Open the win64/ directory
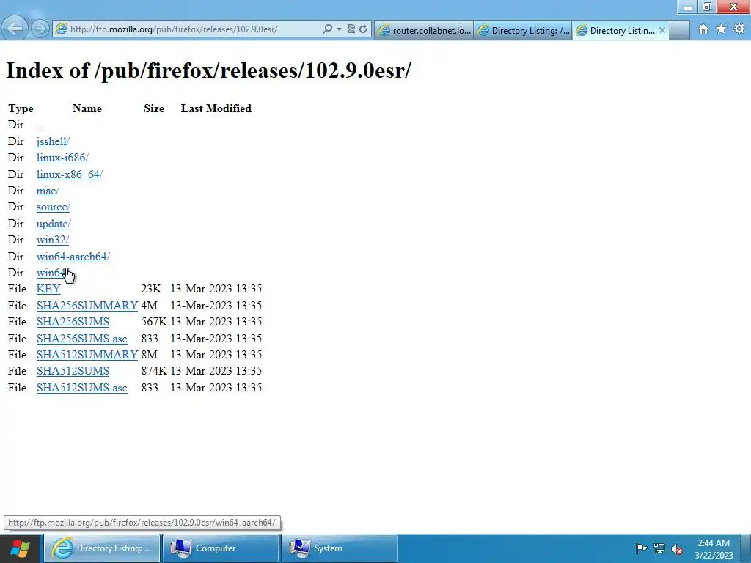This screenshot has height=563, width=751. (x=52, y=273)
